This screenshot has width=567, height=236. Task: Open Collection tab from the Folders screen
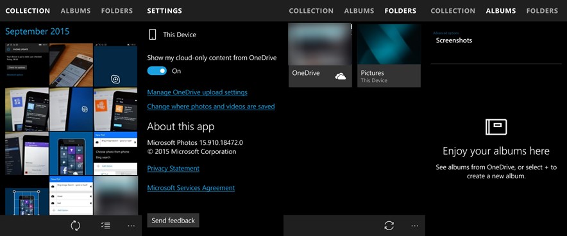[x=311, y=11]
